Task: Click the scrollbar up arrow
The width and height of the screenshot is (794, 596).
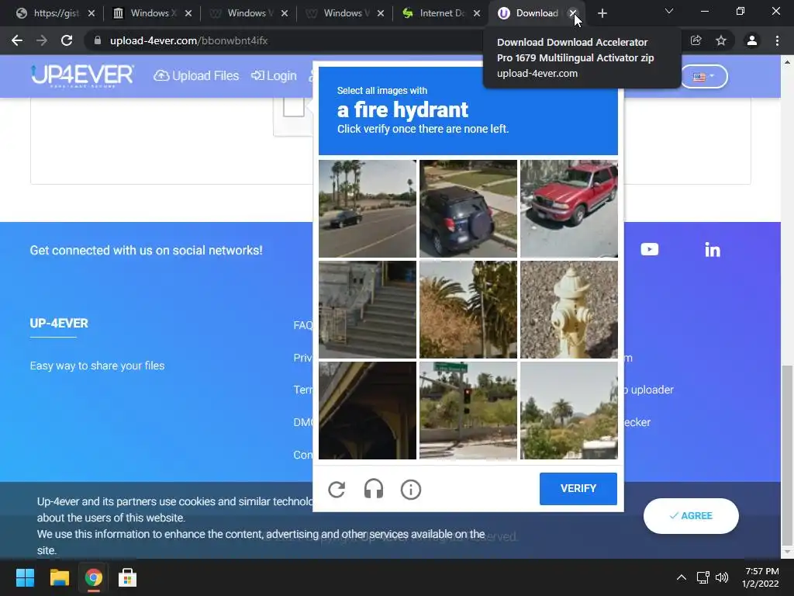Action: (x=787, y=62)
